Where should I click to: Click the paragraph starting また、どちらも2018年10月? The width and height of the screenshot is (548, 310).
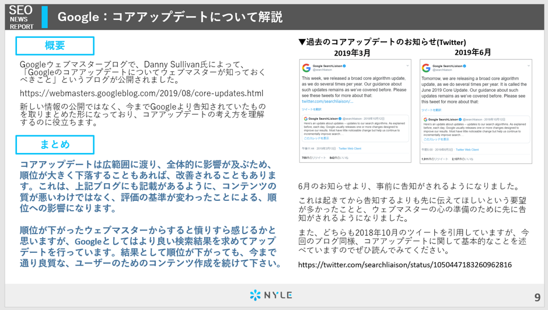(x=414, y=241)
